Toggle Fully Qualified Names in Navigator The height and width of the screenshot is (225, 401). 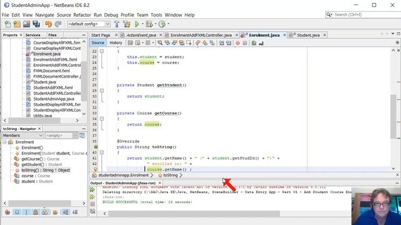tap(55, 212)
